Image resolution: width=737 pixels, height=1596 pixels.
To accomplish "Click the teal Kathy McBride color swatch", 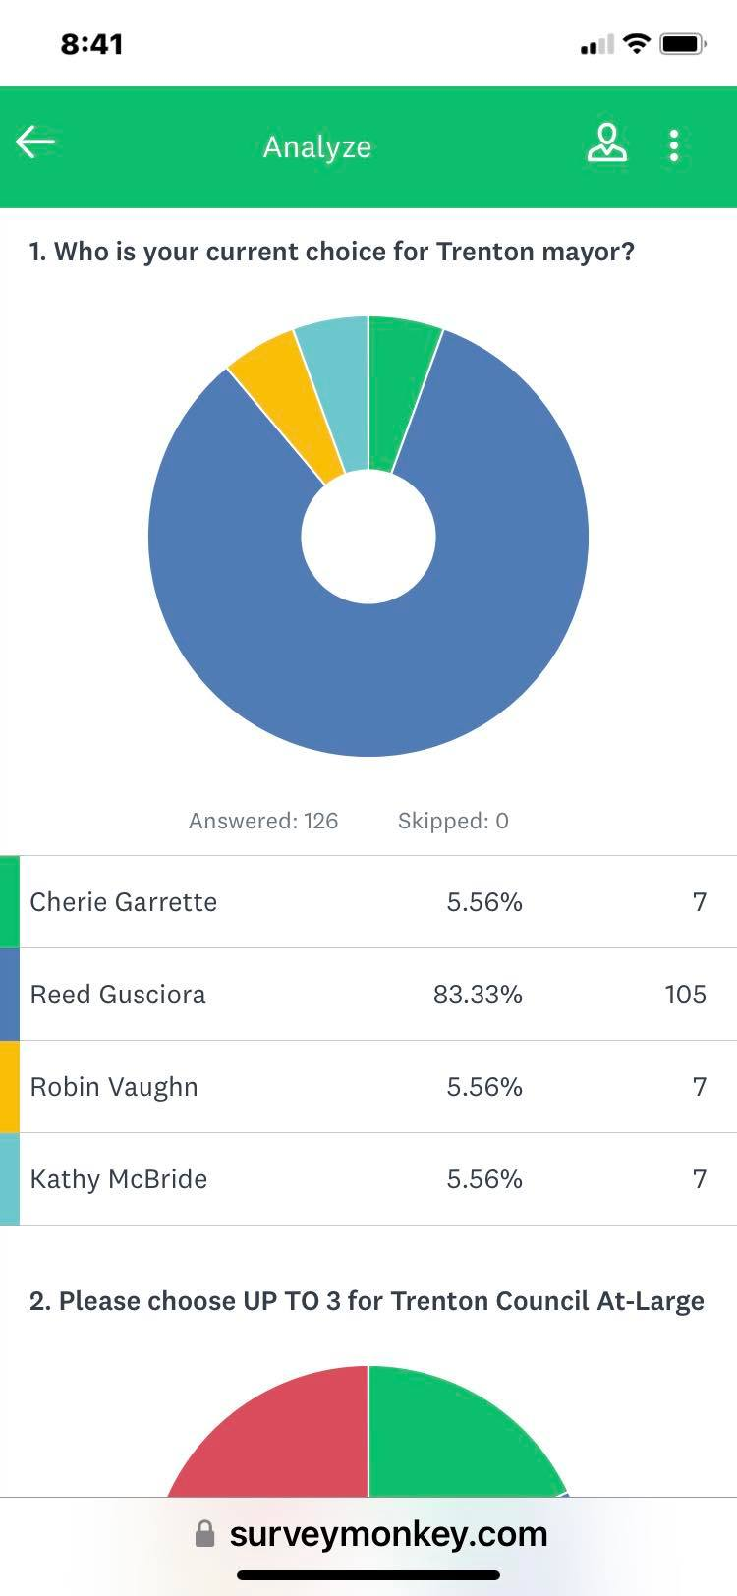I will pyautogui.click(x=10, y=1179).
